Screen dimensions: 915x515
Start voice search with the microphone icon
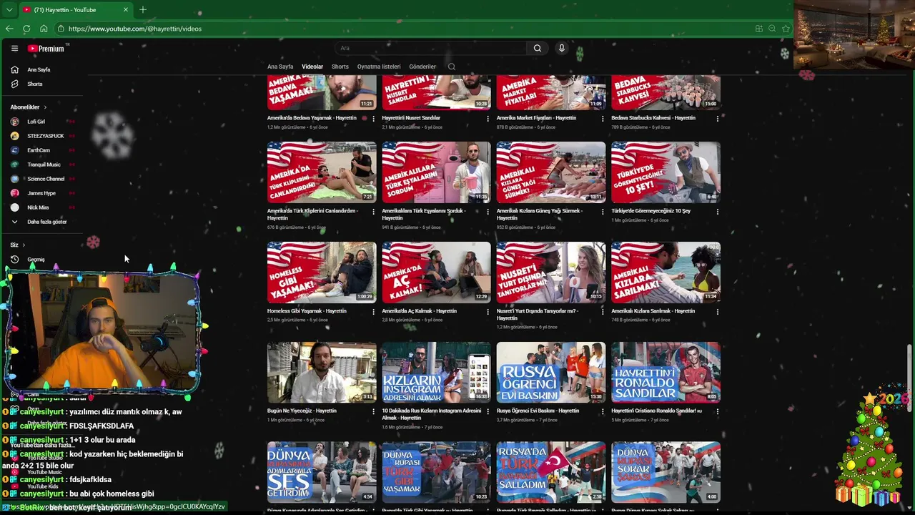tap(562, 48)
